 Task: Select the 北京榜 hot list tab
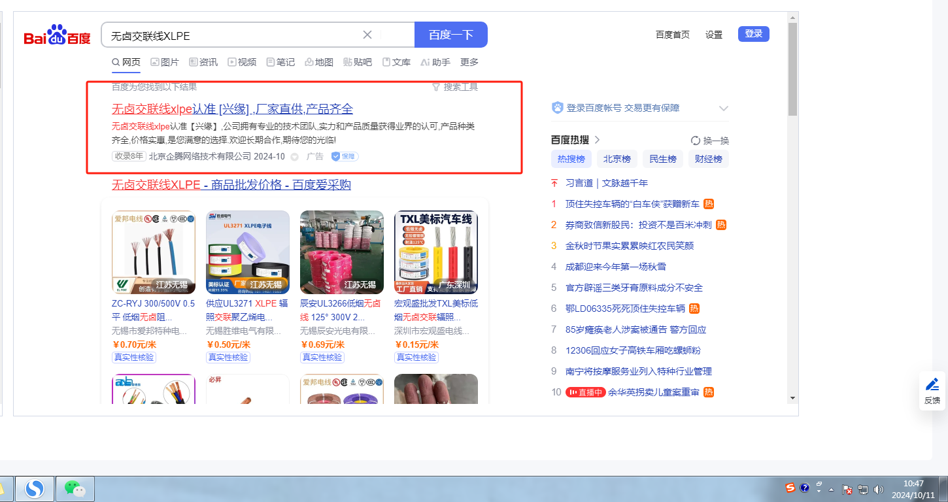pyautogui.click(x=617, y=159)
